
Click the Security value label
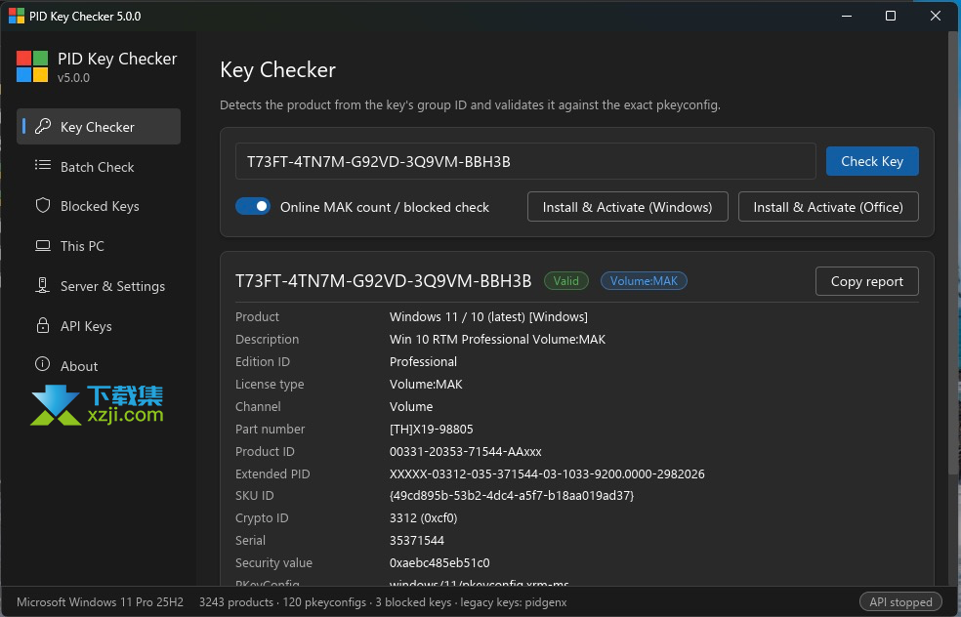click(x=274, y=563)
